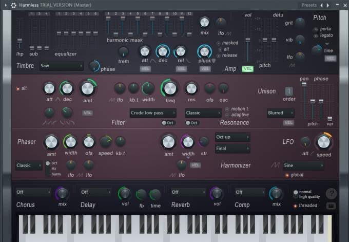349x242 pixels.
Task: Click the grit knob
Action: pyautogui.click(x=300, y=23)
